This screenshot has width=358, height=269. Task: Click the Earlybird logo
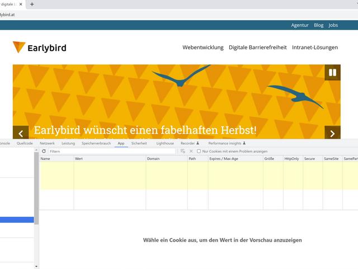click(x=40, y=48)
